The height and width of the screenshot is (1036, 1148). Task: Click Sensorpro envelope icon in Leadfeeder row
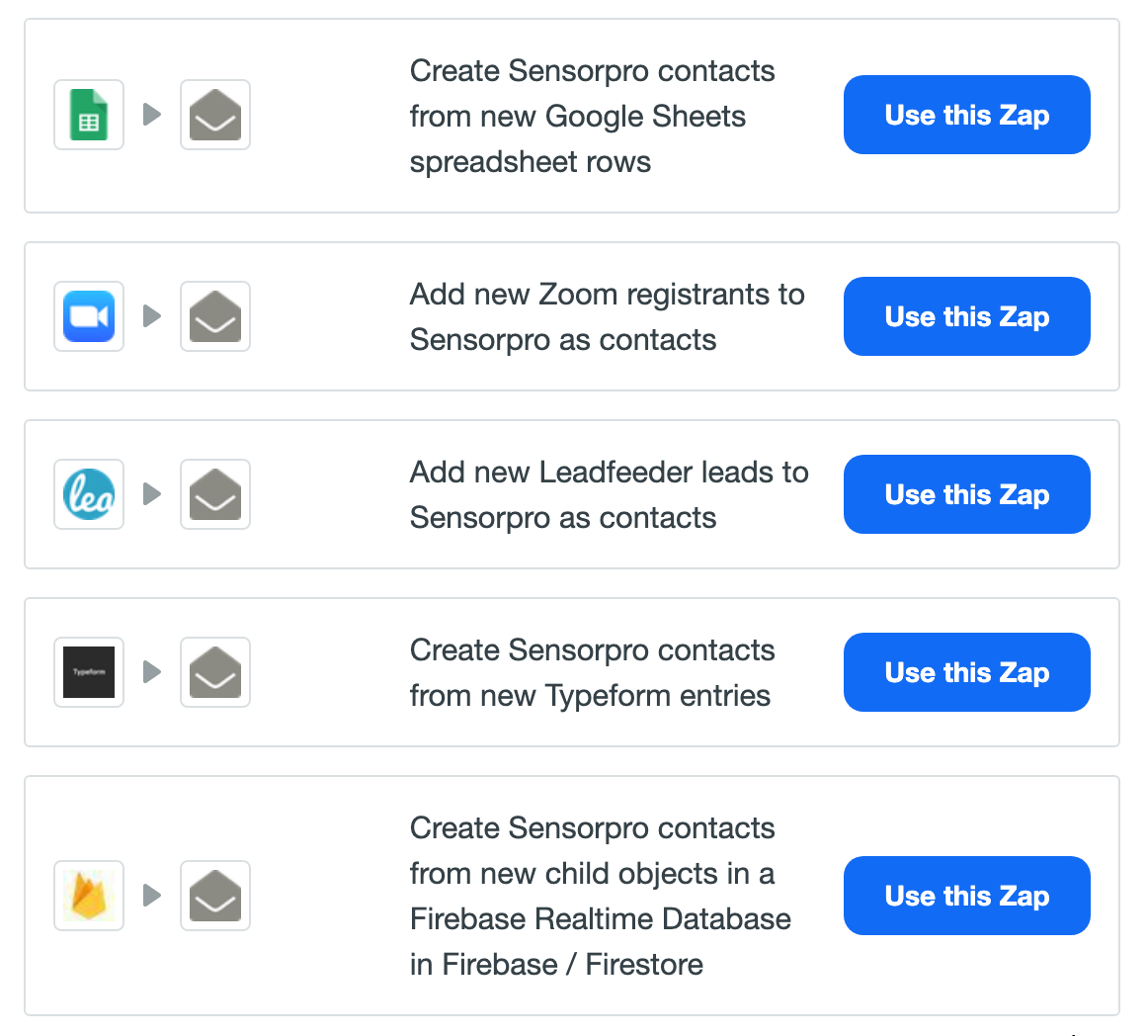click(215, 494)
